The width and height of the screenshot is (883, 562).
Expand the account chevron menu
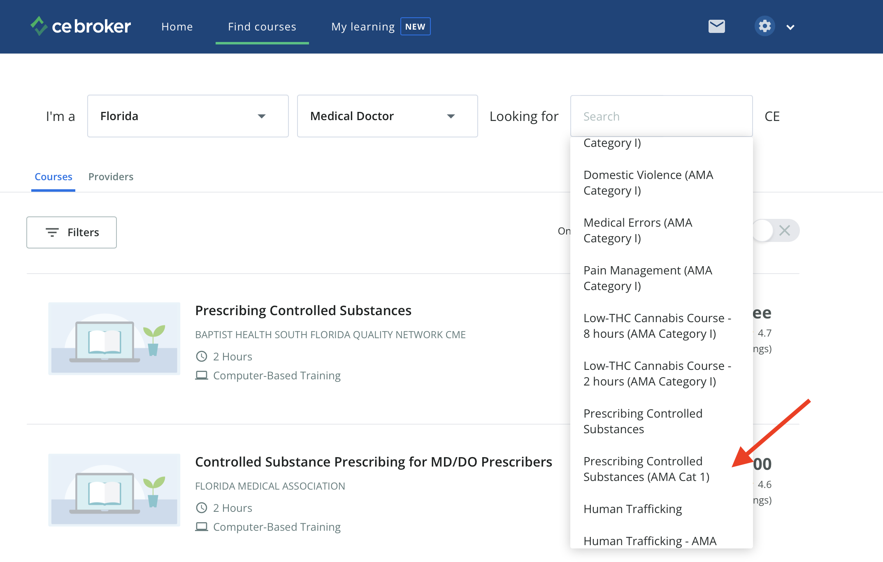790,27
